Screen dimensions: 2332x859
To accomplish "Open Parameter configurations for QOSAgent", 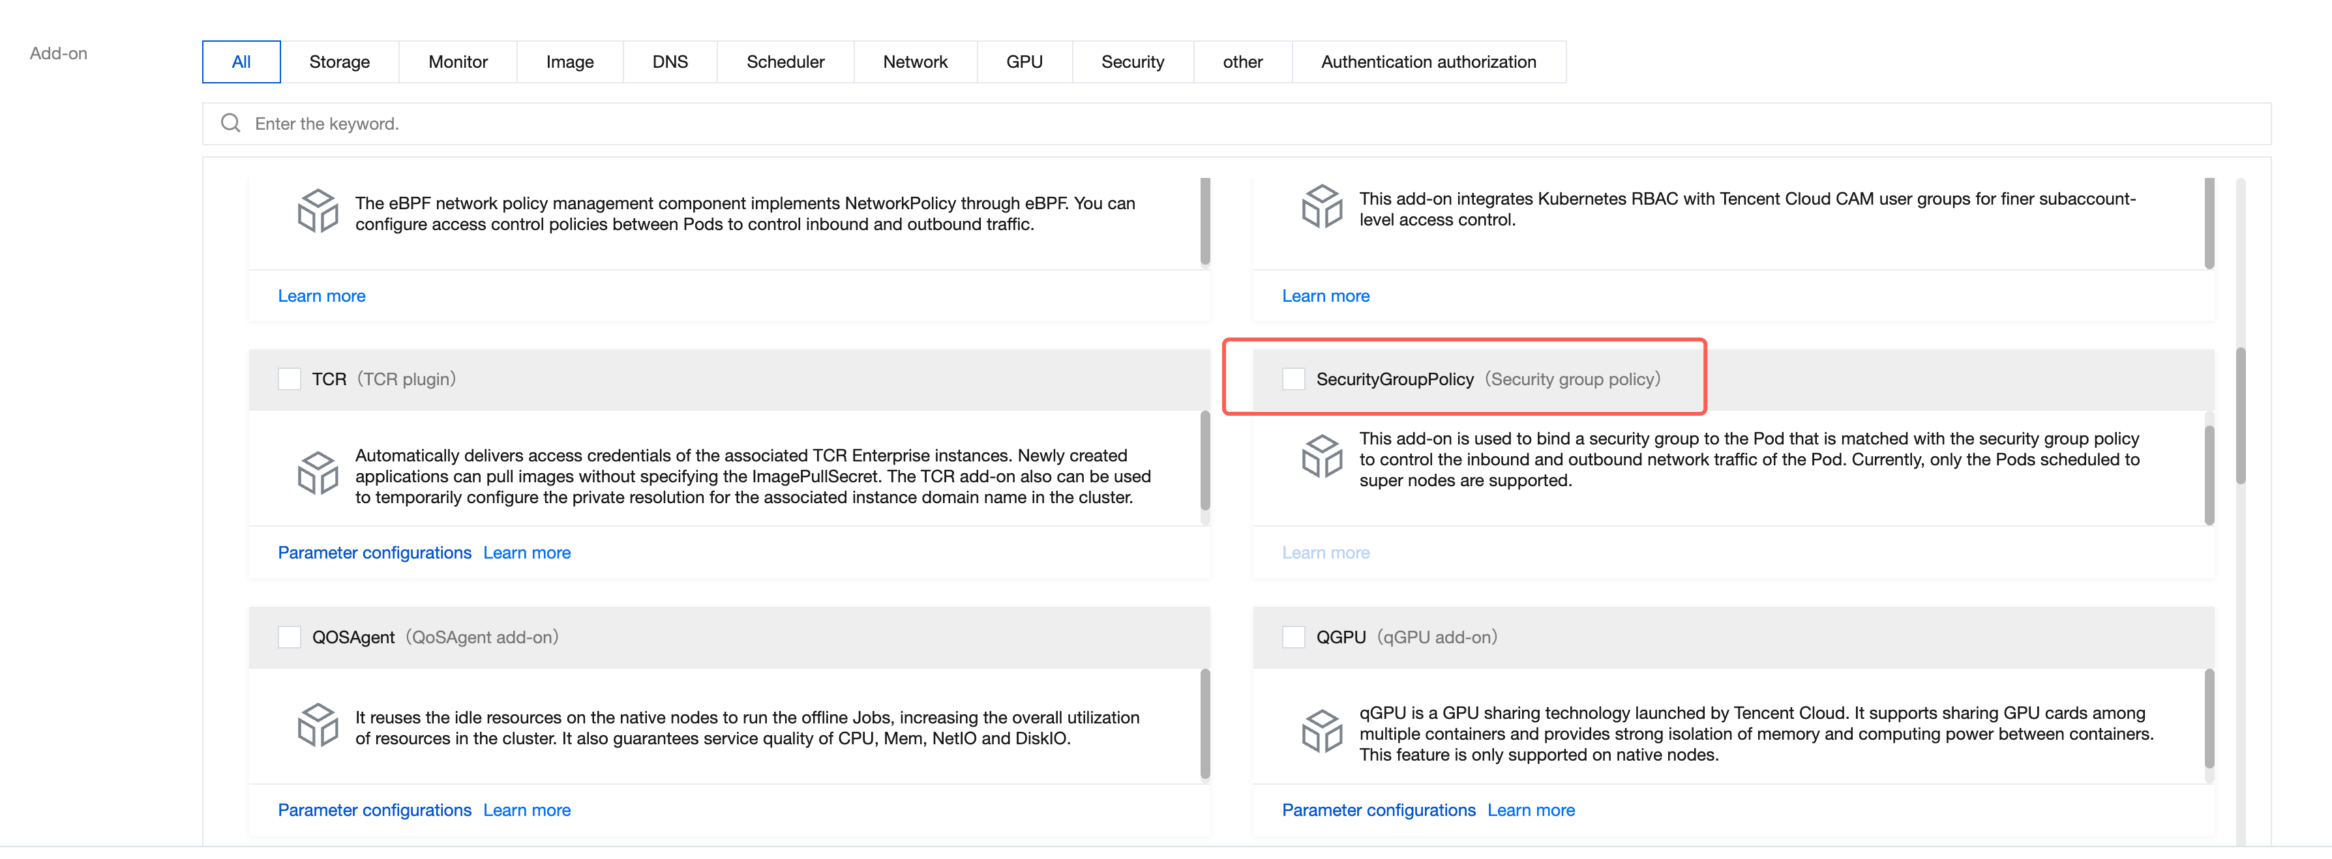I will (x=374, y=811).
